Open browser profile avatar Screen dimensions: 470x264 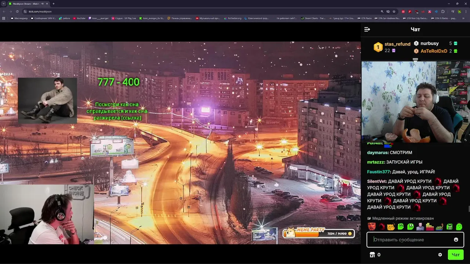pos(459,11)
